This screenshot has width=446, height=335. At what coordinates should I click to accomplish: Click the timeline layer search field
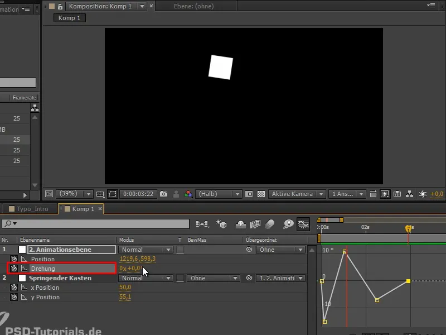pyautogui.click(x=95, y=224)
